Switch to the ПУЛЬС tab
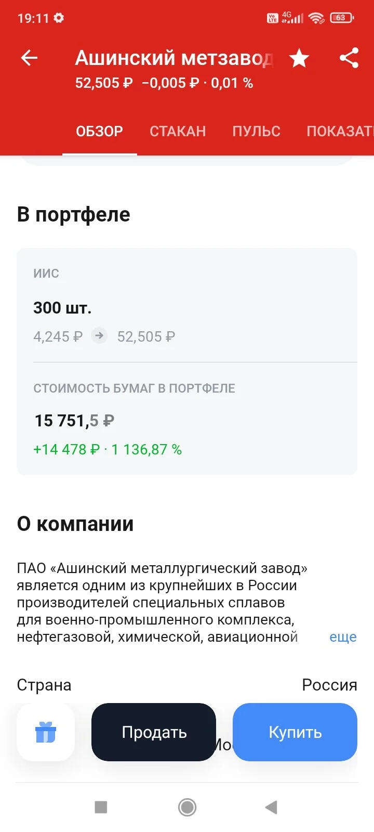This screenshot has height=832, width=374. [256, 131]
